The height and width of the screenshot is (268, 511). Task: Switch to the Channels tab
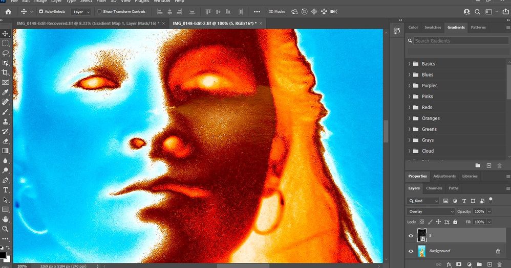(434, 188)
